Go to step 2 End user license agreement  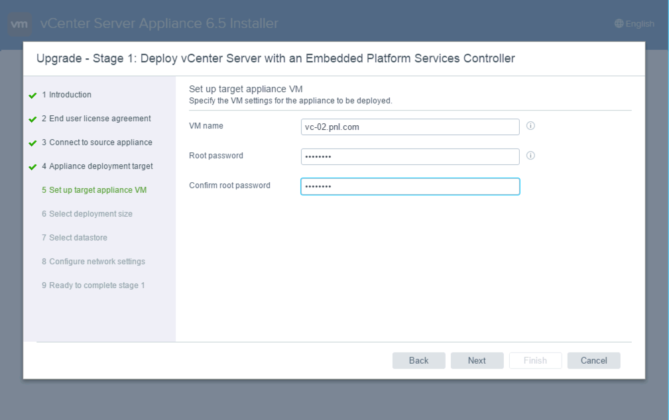tap(96, 119)
